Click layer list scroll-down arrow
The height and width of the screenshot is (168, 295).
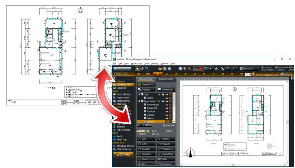[x=174, y=122]
